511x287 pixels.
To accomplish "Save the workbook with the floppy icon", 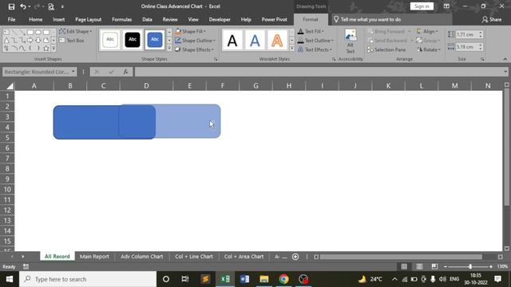I will [11, 6].
